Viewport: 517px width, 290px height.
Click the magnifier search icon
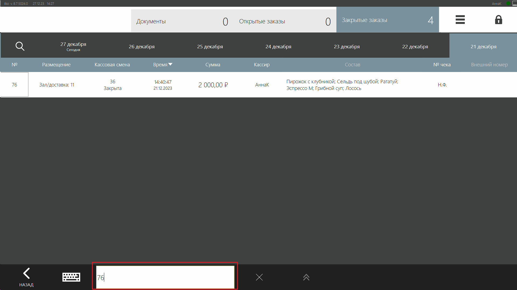20,46
